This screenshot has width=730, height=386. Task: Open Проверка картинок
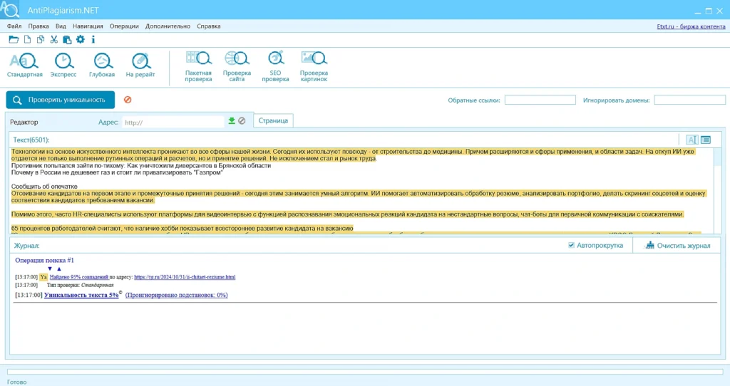(314, 66)
